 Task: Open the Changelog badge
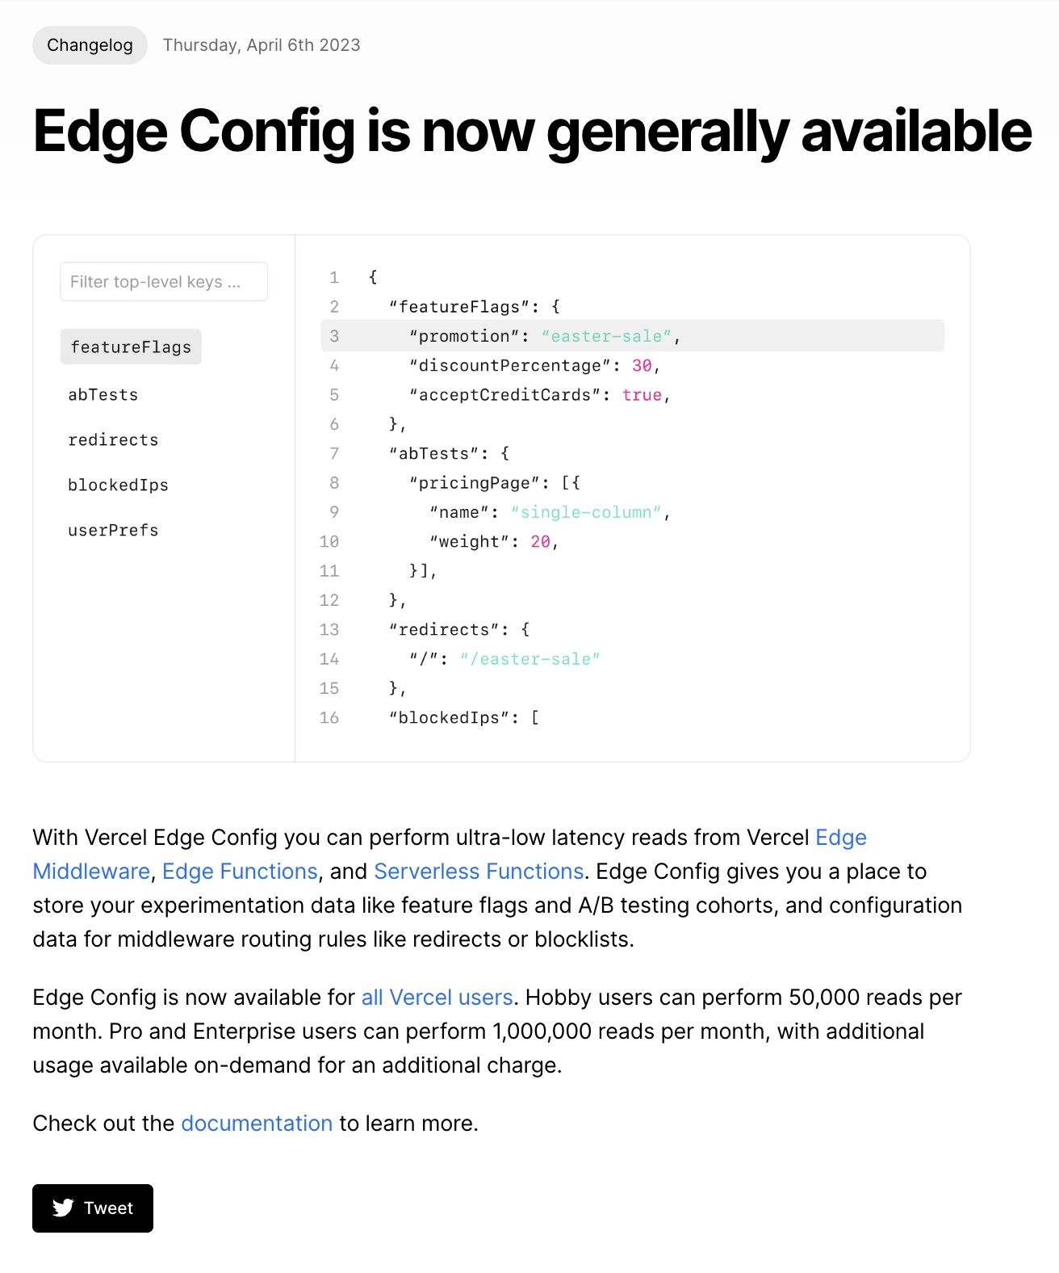point(90,45)
